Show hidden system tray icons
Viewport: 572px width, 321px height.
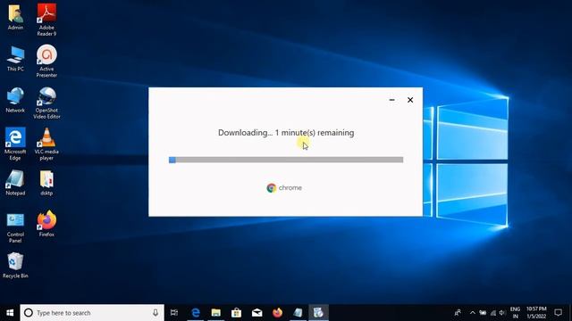click(x=473, y=313)
